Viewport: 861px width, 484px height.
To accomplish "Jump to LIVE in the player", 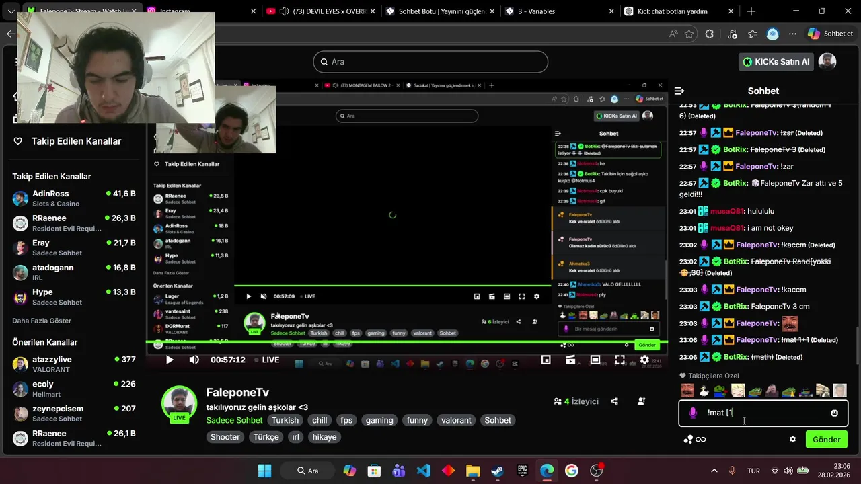I will [x=266, y=360].
